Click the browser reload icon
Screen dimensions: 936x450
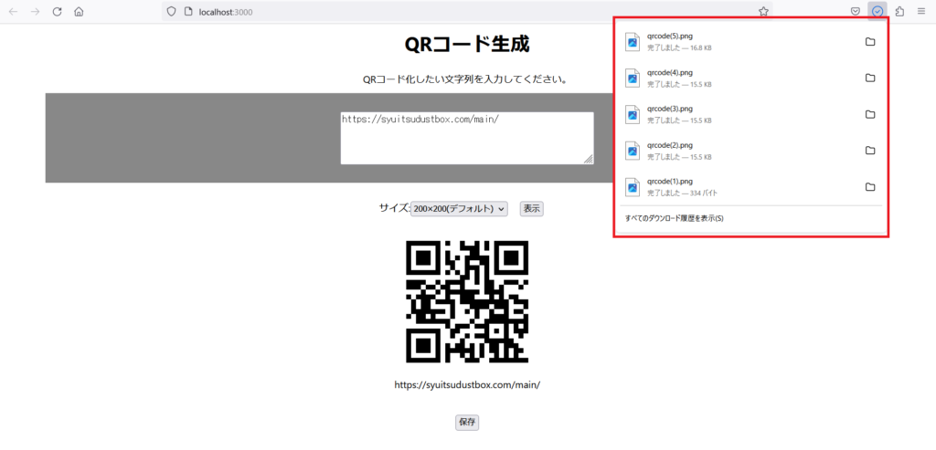point(57,11)
